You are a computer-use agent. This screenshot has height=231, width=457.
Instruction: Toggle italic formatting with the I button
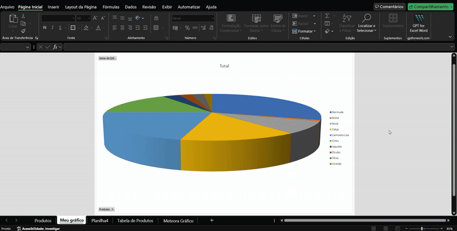(x=53, y=27)
